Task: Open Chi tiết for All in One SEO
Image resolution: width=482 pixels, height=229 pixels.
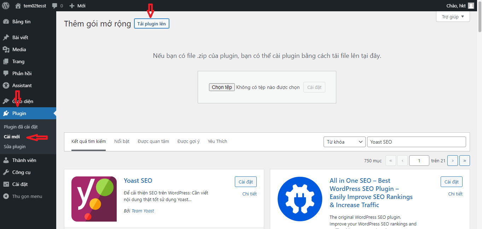Action: tap(455, 194)
